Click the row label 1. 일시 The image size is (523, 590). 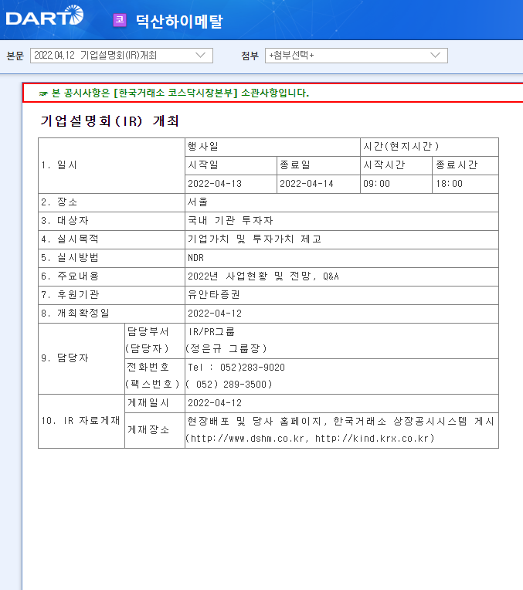click(x=59, y=165)
